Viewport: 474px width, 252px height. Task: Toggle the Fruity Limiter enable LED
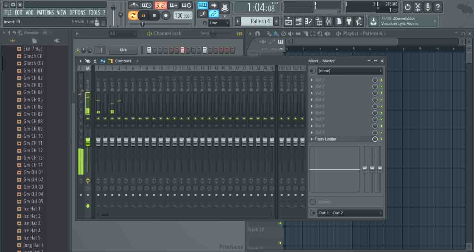[381, 139]
